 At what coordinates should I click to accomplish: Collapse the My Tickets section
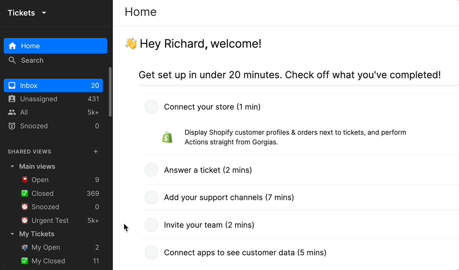click(12, 234)
